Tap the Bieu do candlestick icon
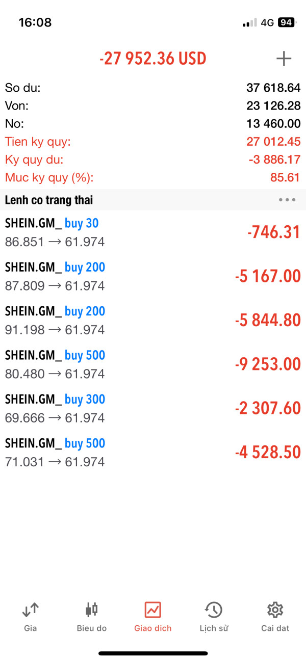The width and height of the screenshot is (306, 662). coord(92,609)
